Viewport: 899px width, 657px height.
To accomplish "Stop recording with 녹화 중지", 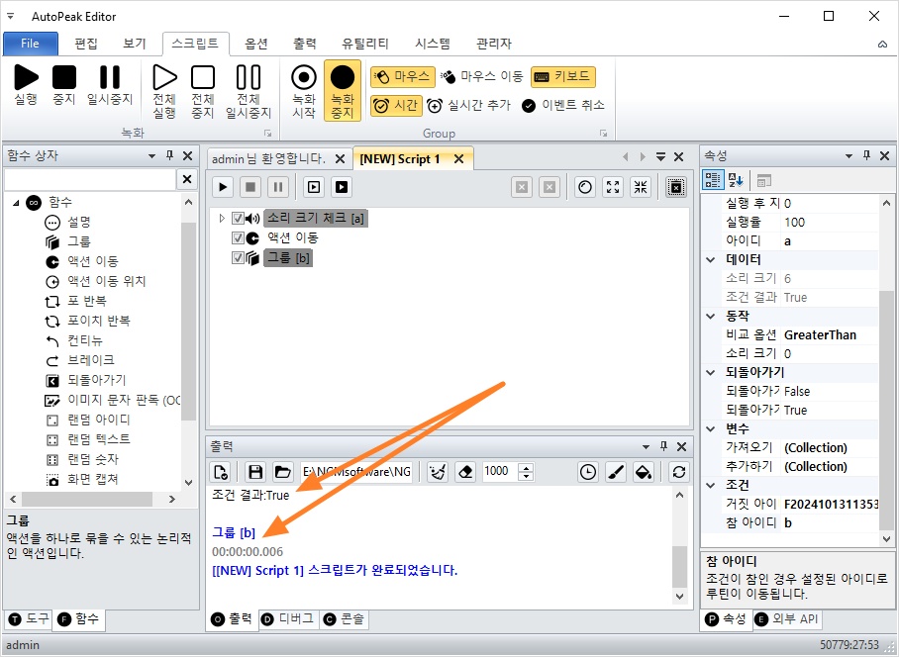I will [x=343, y=90].
